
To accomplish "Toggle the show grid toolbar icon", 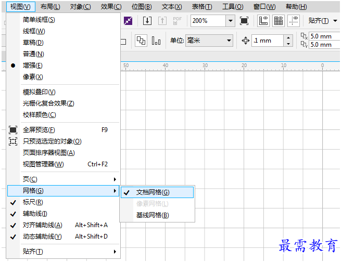I will 278,21.
